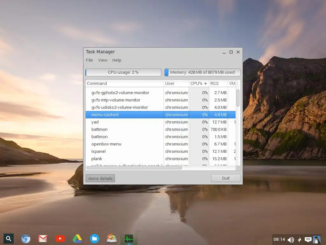326x245 pixels.
Task: Select the gvfs-gphoto2-volume-monitor process
Action: [x=160, y=93]
